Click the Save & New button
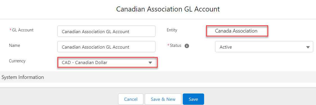 tap(163, 99)
